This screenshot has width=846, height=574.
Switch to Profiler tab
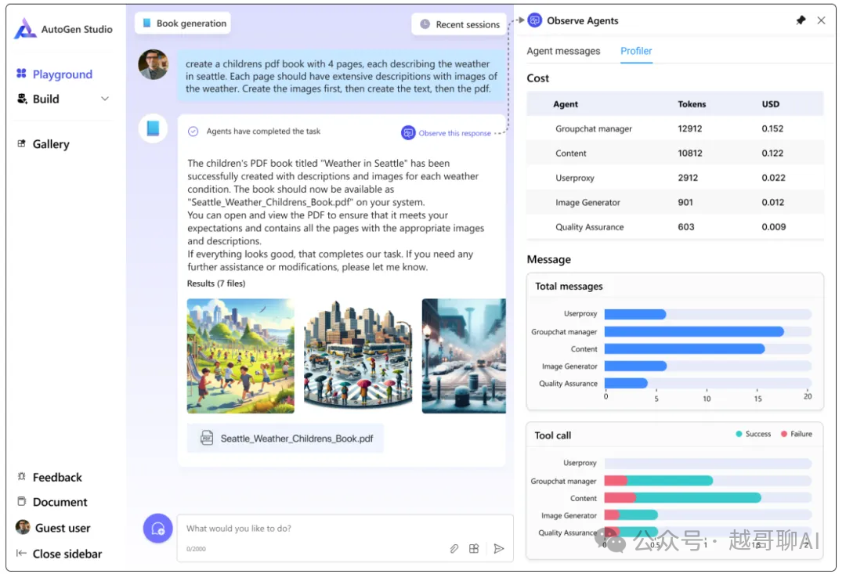click(636, 51)
